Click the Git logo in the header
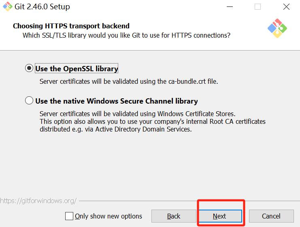The height and width of the screenshot is (227, 300). 277,28
